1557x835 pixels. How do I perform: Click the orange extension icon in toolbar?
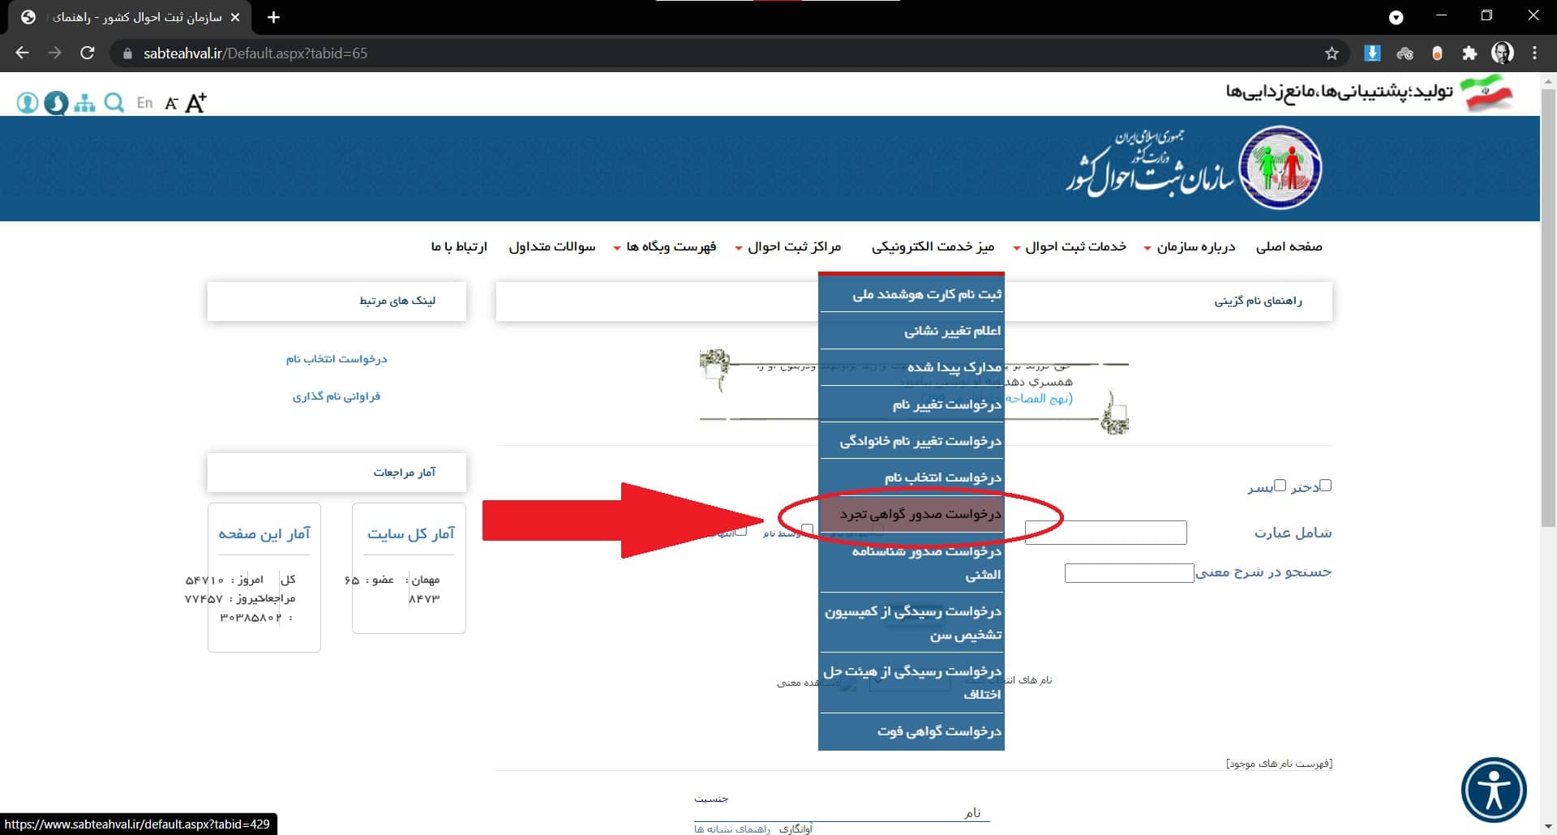[x=1437, y=54]
